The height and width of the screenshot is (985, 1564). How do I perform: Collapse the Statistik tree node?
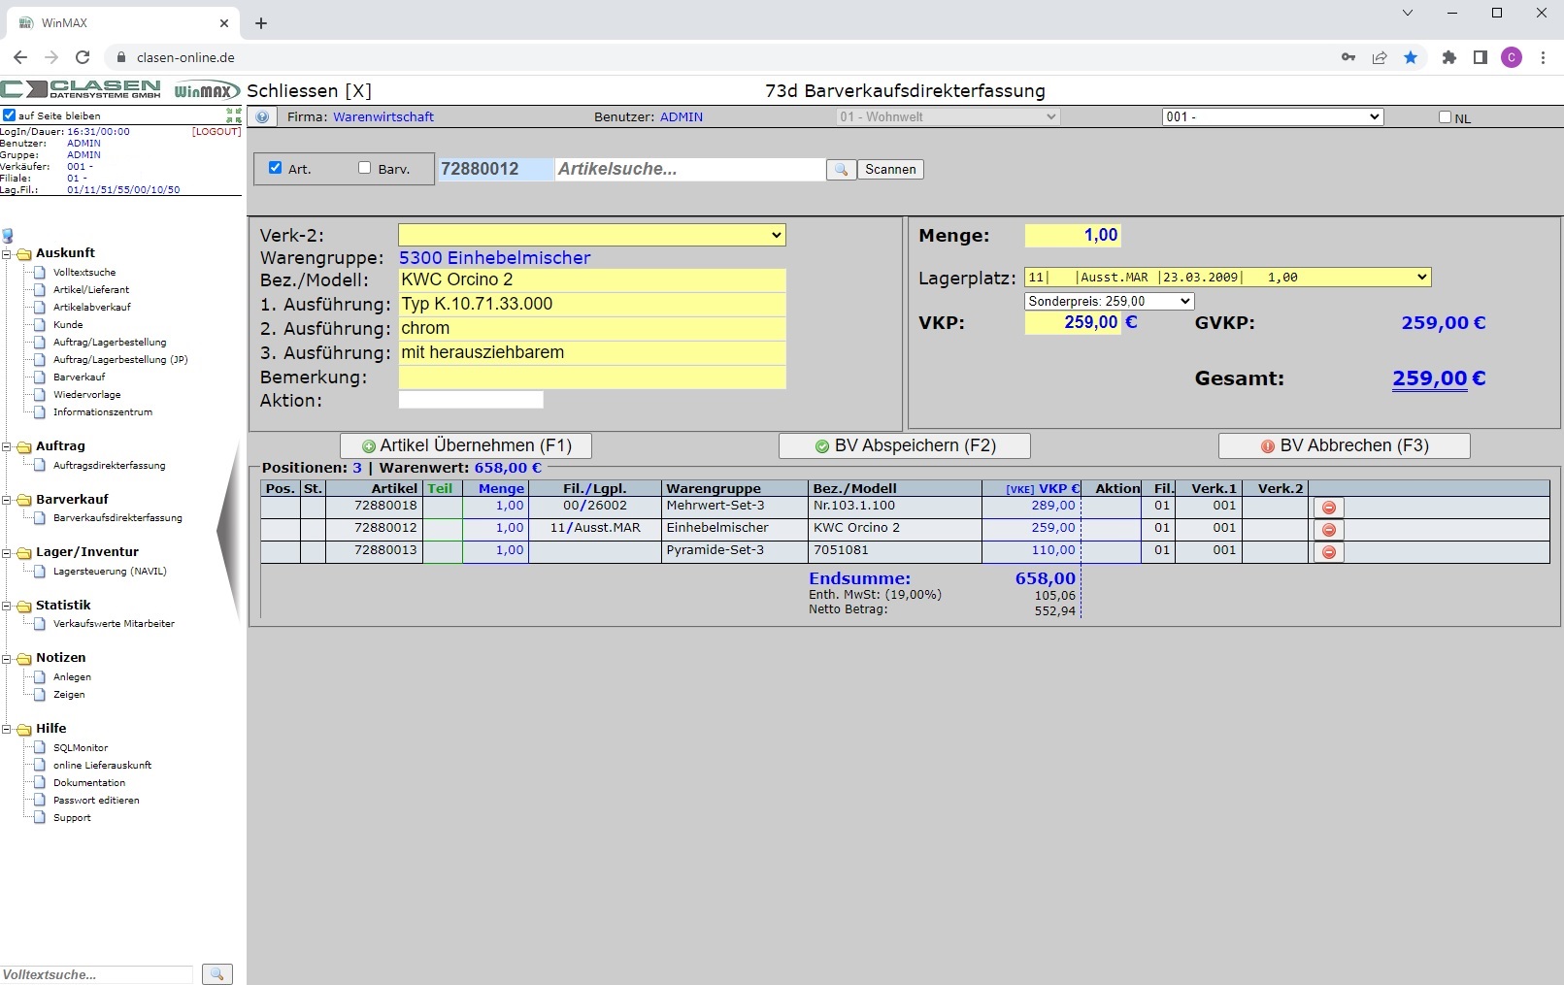click(x=7, y=607)
